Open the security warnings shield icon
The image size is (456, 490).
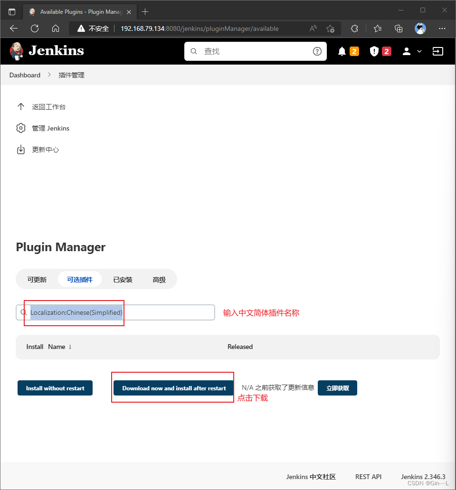click(374, 51)
